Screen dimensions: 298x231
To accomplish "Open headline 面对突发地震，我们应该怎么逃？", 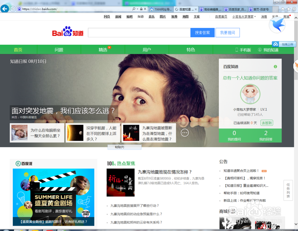I will (63, 111).
